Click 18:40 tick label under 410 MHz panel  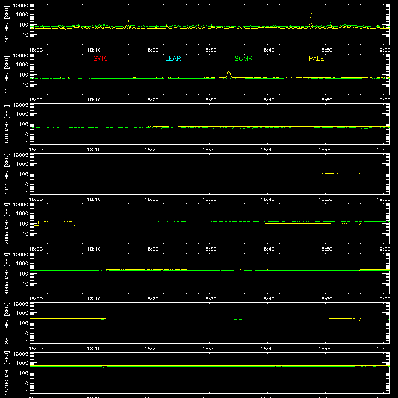click(x=268, y=100)
